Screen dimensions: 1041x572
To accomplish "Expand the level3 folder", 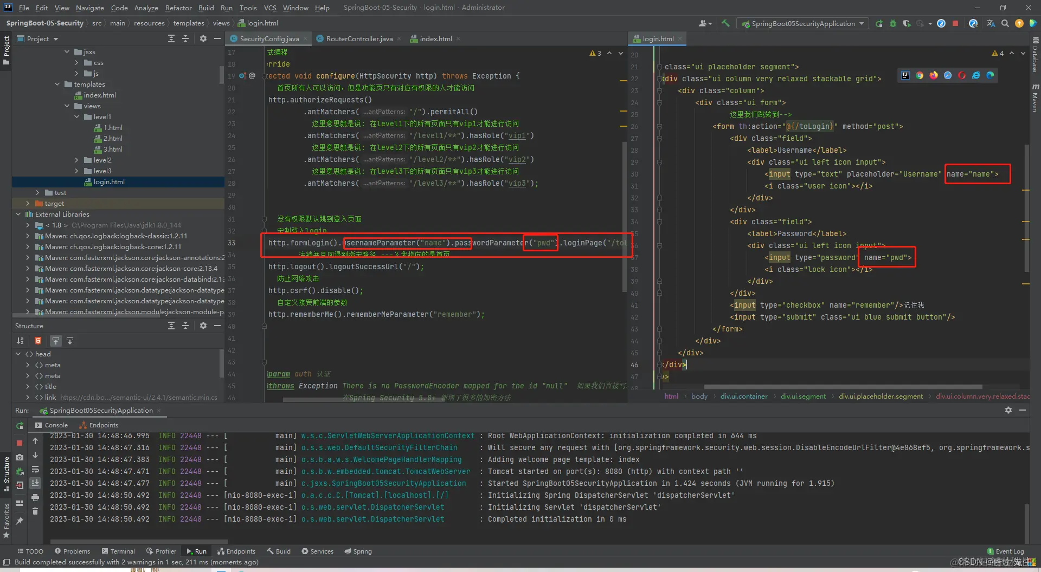I will click(77, 171).
